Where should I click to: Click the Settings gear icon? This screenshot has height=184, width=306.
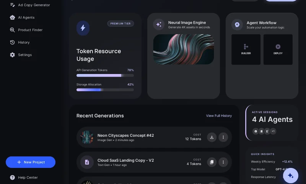click(x=12, y=55)
